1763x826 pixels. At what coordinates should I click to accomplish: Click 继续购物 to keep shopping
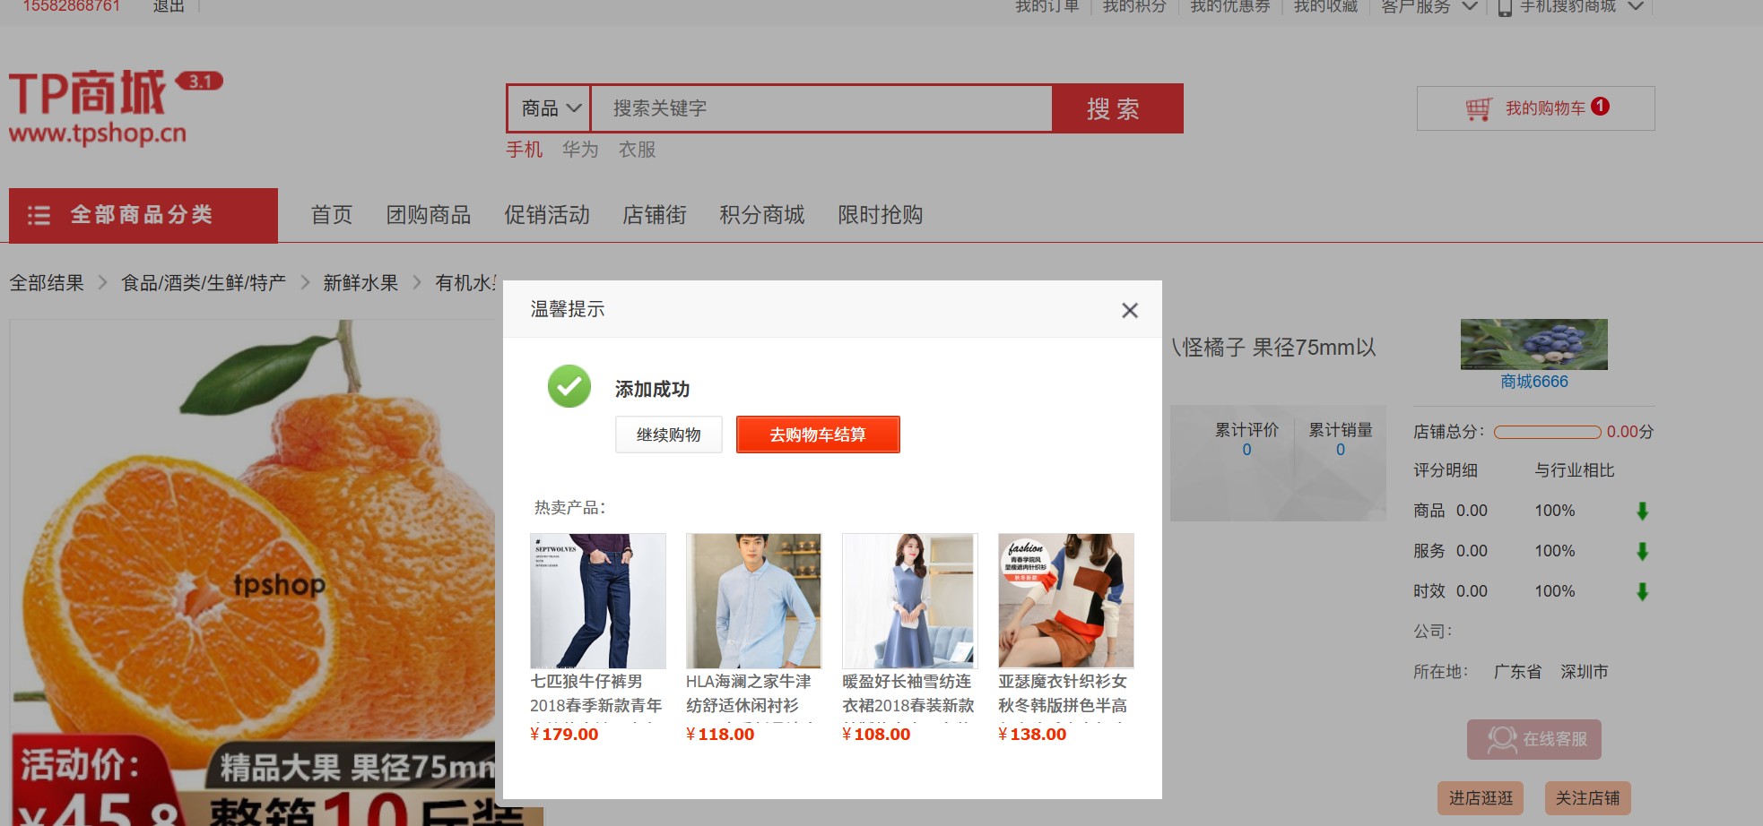point(668,434)
